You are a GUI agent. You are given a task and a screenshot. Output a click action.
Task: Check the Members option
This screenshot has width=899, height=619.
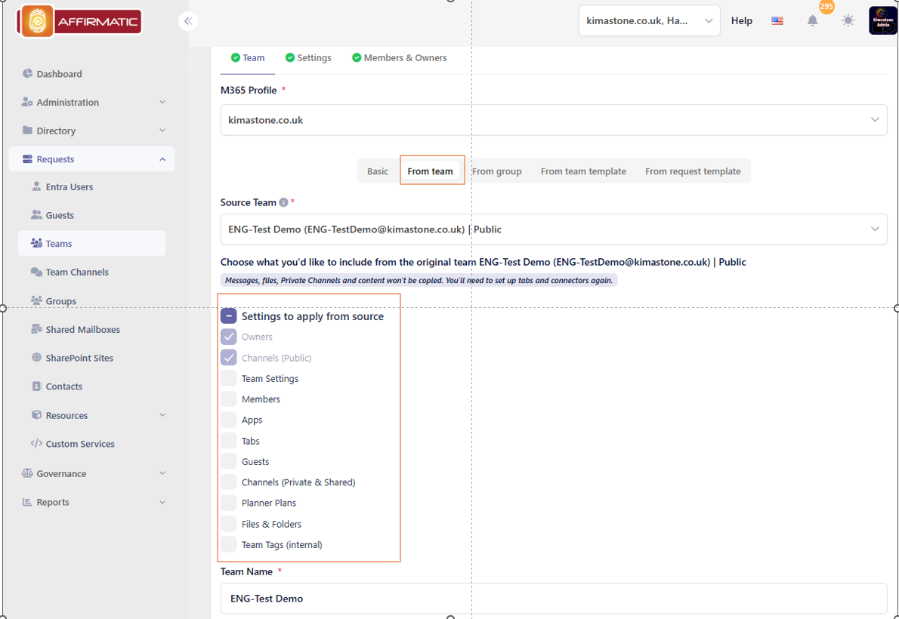coord(229,399)
